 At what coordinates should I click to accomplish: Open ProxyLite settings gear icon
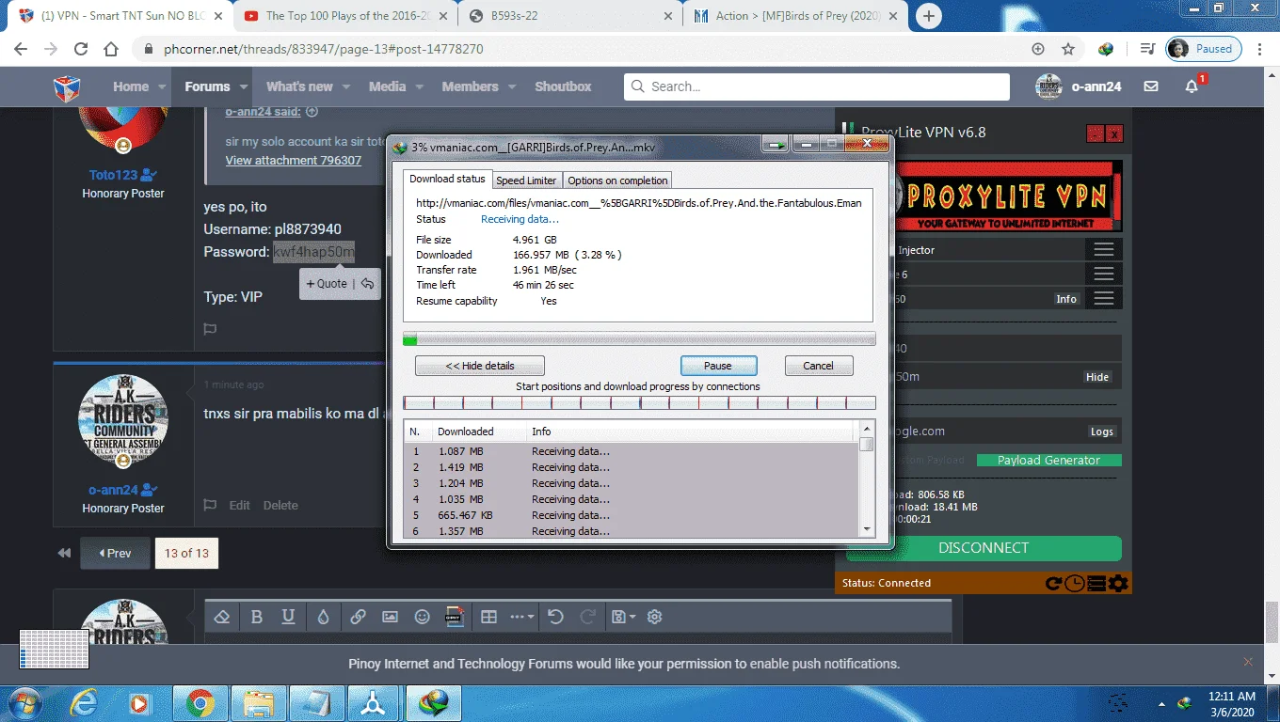tap(1118, 584)
